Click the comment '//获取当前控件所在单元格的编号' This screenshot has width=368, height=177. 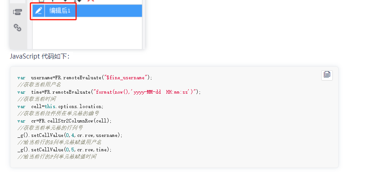coord(58,113)
